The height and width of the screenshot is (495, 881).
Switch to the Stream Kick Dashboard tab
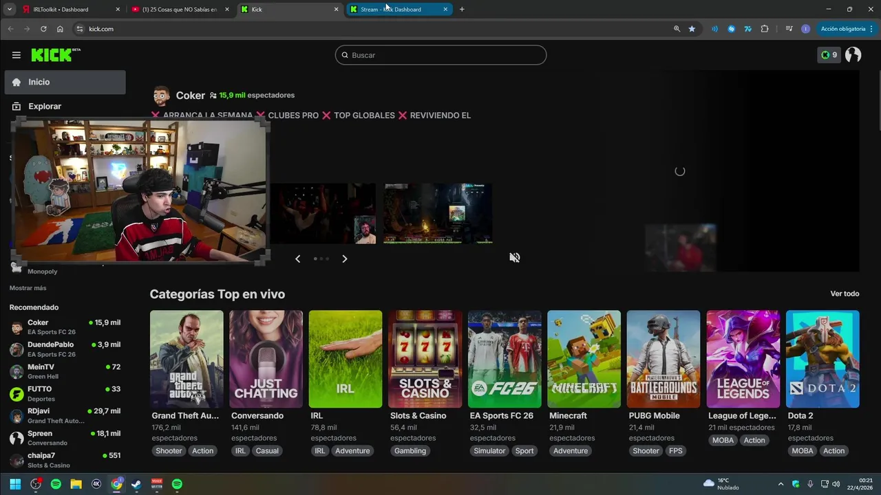[x=399, y=10]
